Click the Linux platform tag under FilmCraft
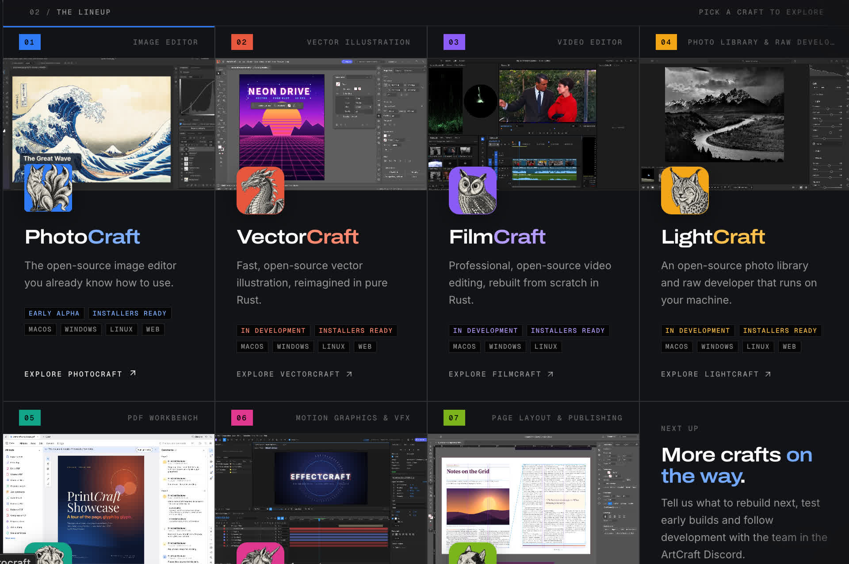 (546, 347)
